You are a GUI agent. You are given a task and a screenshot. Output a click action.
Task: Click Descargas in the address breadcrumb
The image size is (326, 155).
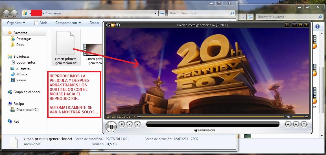click(54, 13)
